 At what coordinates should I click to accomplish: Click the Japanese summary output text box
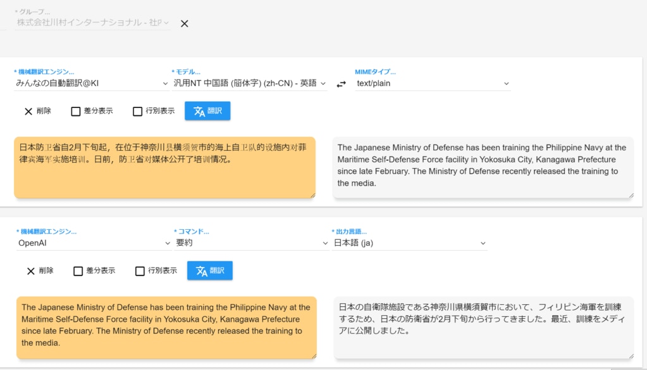(x=484, y=327)
